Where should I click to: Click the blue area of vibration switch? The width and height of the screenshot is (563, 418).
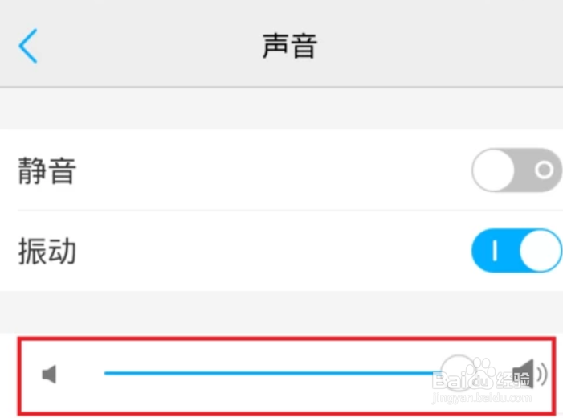(495, 250)
